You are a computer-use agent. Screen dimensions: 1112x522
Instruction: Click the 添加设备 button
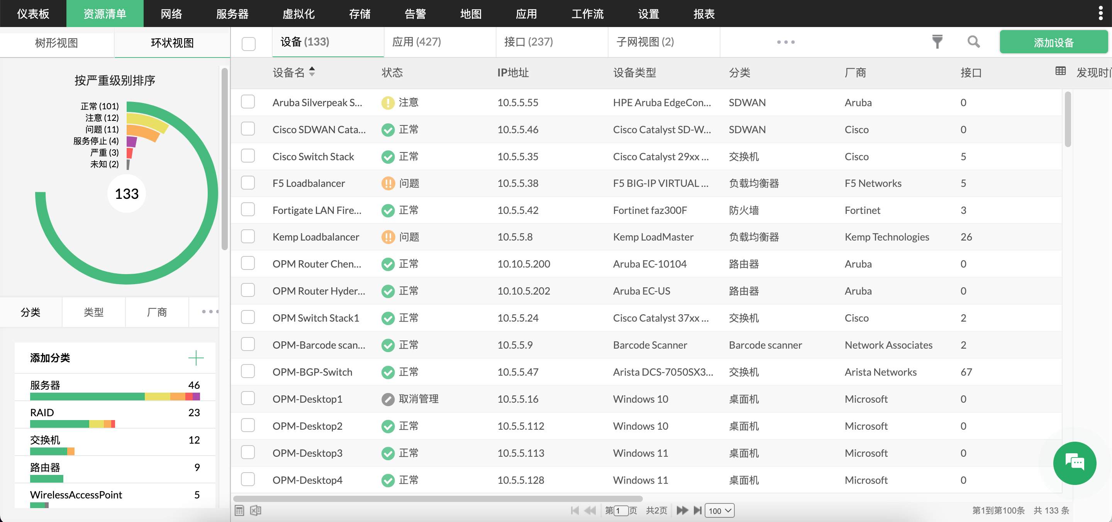pos(1054,42)
